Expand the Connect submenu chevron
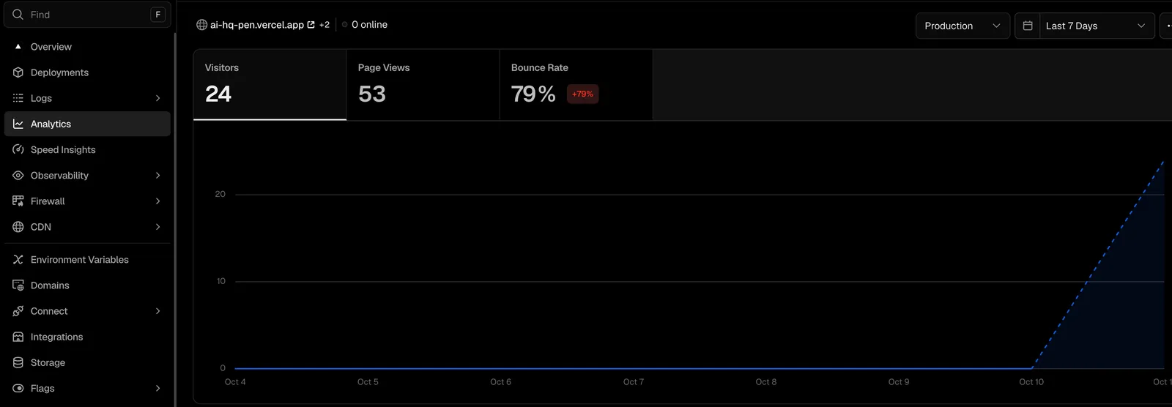1172x407 pixels. tap(157, 311)
